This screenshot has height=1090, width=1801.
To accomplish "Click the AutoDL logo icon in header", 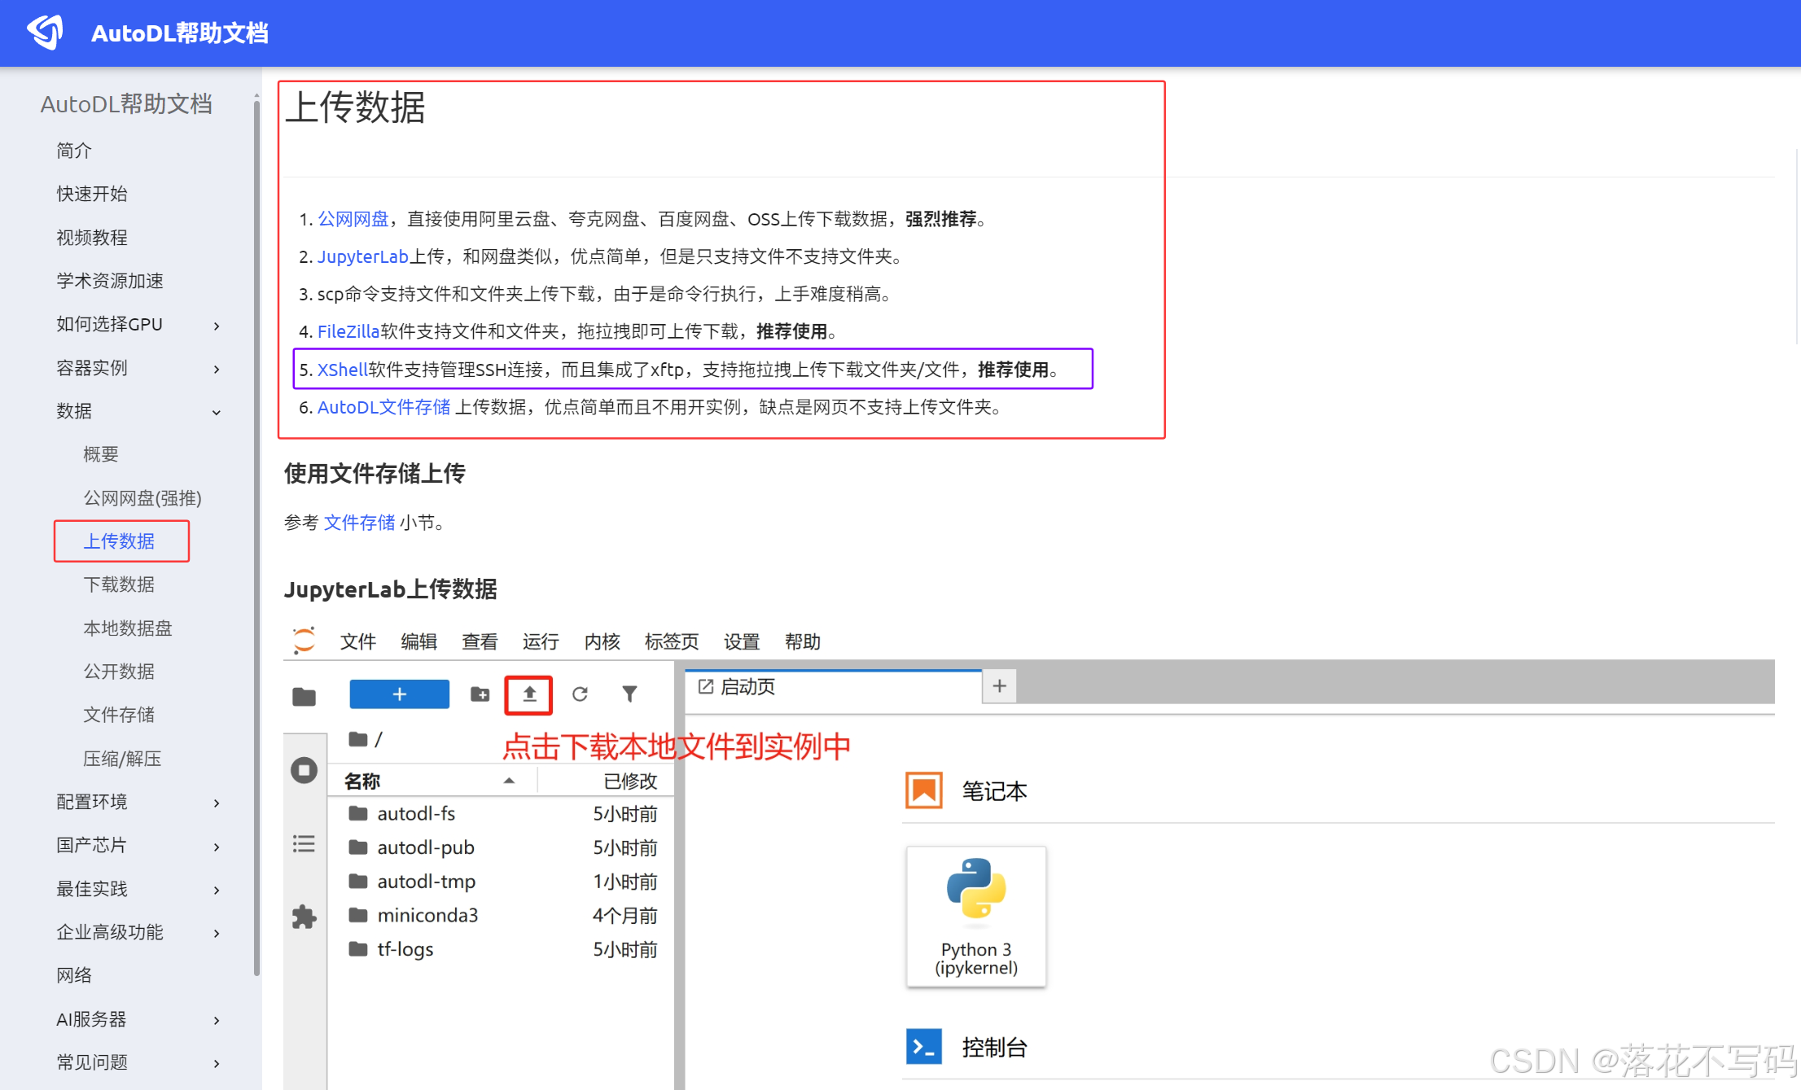I will pos(45,33).
